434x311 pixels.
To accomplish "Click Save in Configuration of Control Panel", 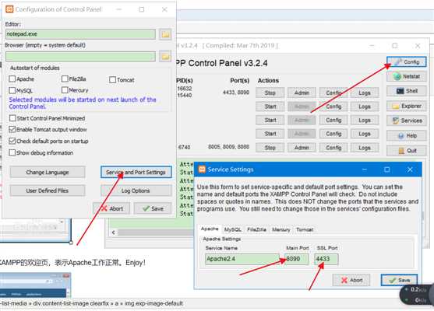I will 153,208.
